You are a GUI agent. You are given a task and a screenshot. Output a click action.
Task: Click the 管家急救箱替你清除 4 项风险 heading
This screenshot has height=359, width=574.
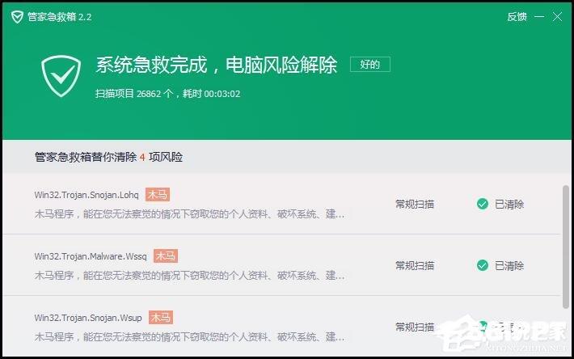pos(108,157)
